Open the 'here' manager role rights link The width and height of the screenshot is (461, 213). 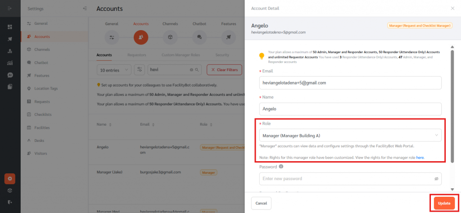(420, 158)
